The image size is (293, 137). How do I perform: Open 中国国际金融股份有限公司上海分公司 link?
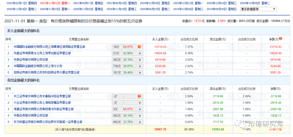click(x=38, y=66)
